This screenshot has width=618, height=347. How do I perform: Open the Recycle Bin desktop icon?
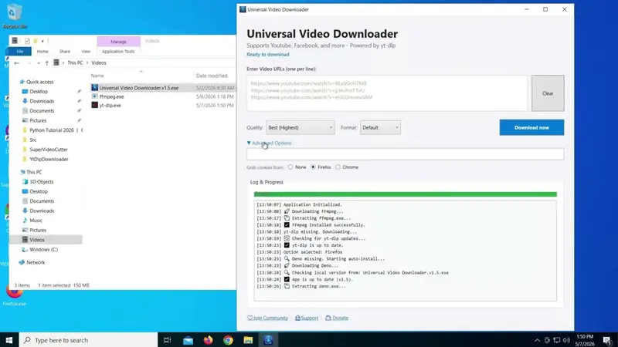15,16
